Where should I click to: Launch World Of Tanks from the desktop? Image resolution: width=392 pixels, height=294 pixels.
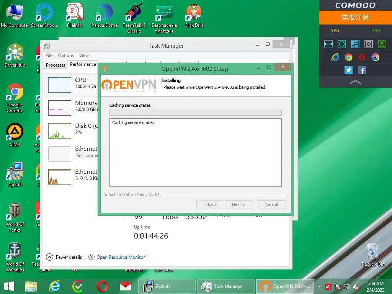[15, 217]
